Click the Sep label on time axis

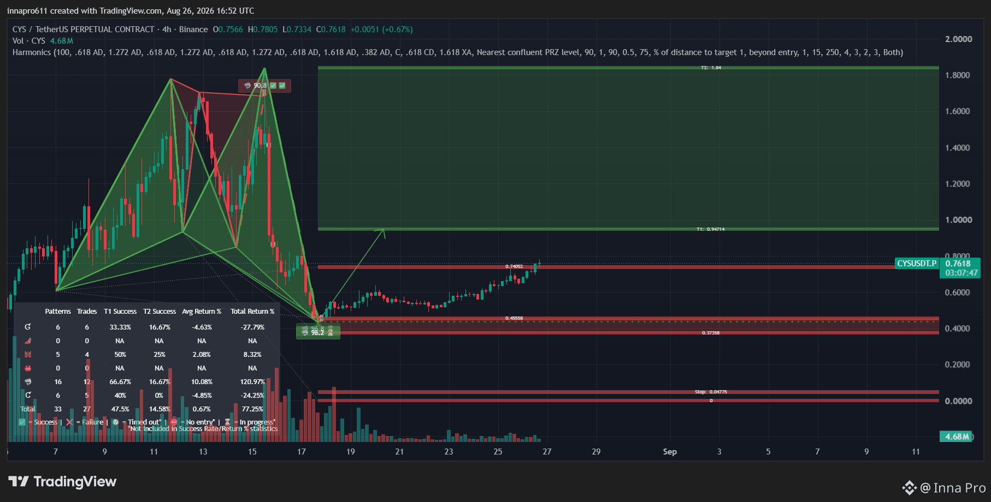pos(670,452)
